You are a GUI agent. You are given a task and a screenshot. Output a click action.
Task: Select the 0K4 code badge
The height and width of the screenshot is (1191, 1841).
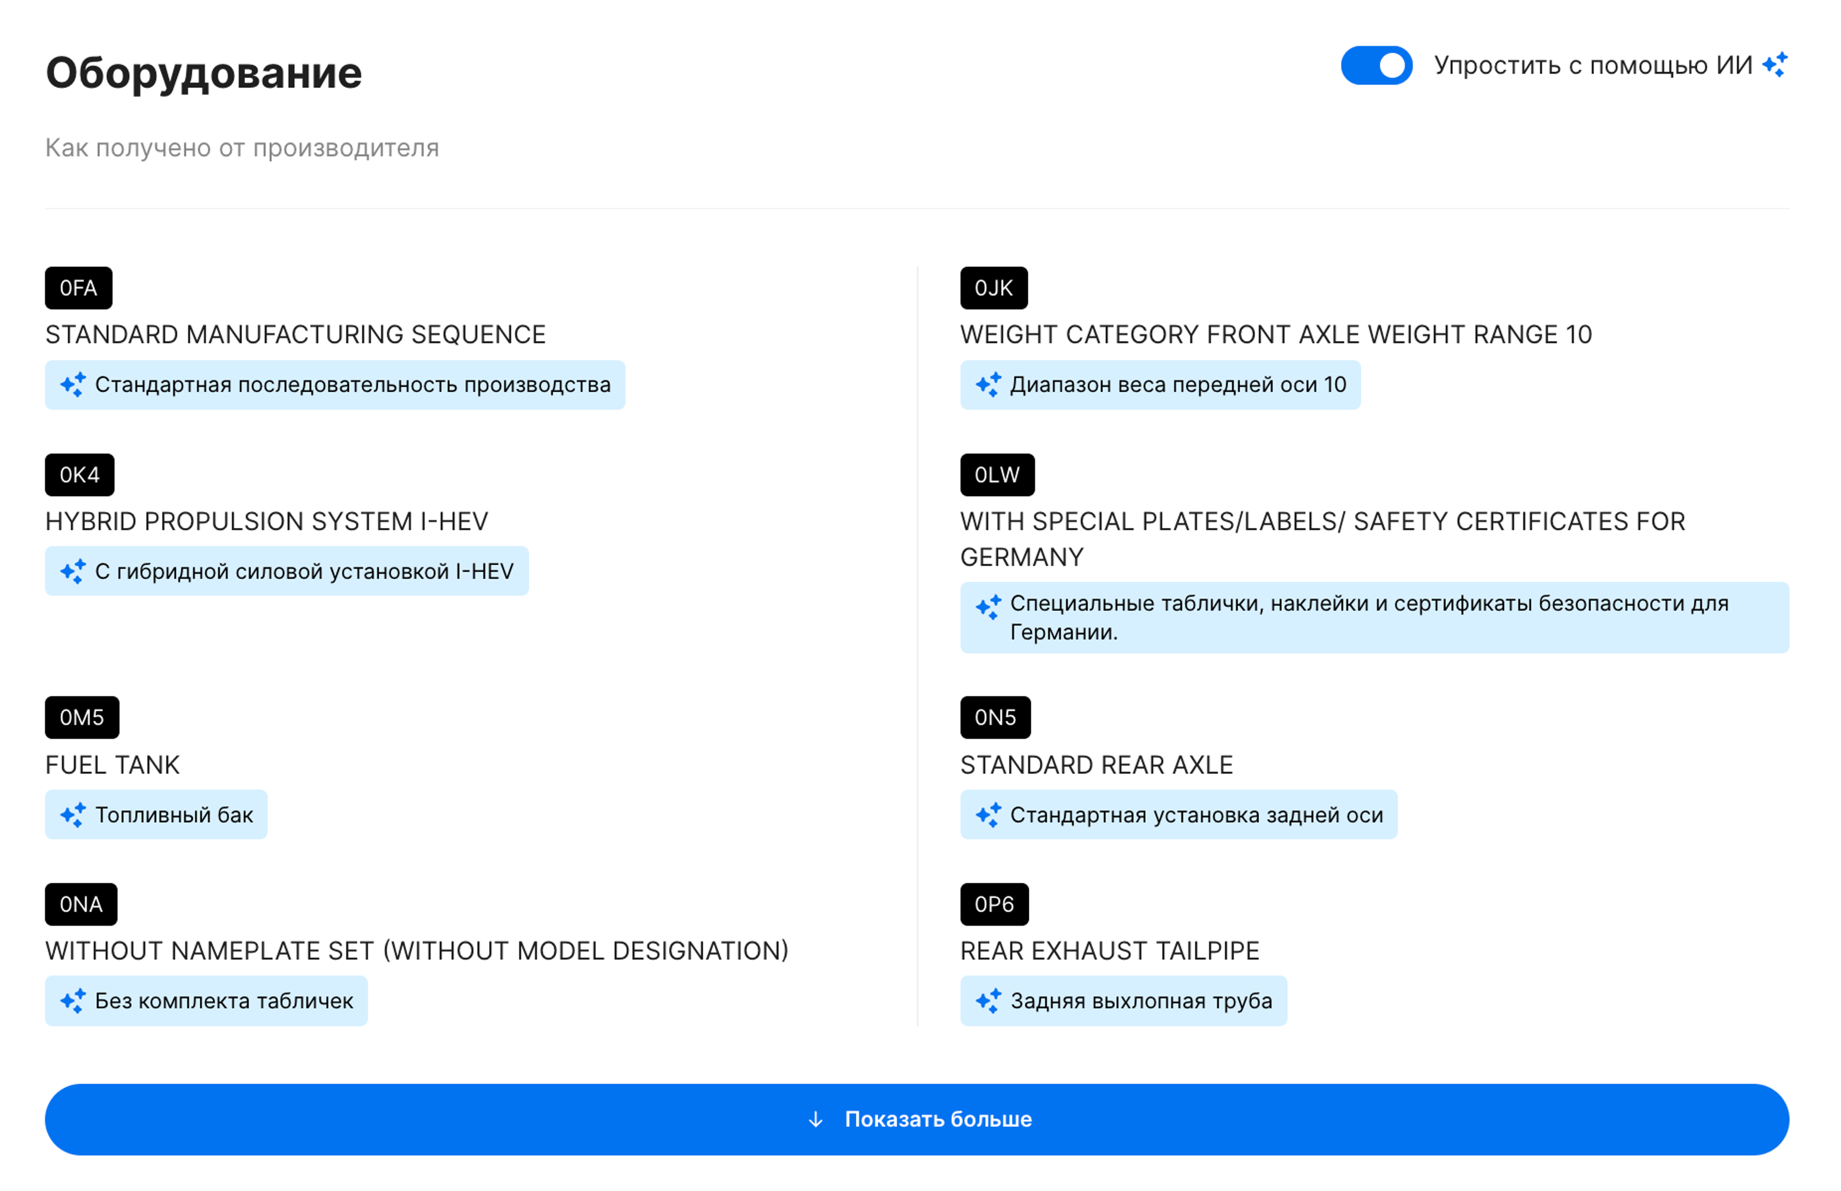[x=80, y=474]
